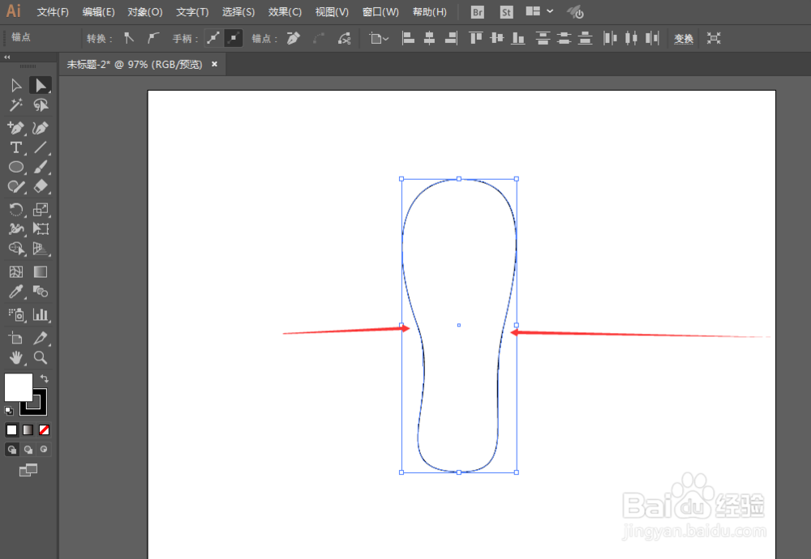Open the 变换 transform panel link

683,39
